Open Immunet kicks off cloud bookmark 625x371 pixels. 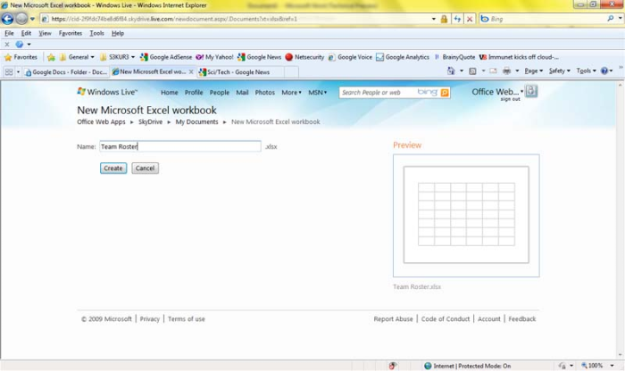(x=519, y=57)
